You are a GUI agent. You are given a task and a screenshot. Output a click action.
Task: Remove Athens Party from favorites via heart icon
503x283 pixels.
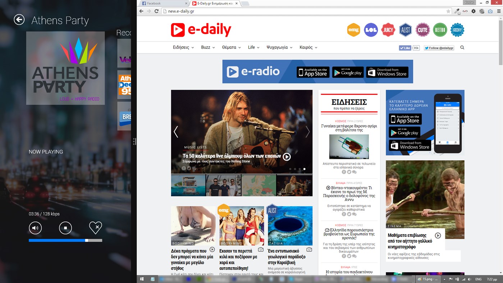pyautogui.click(x=95, y=227)
